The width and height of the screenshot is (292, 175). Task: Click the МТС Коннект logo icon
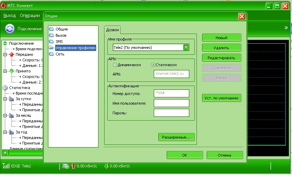click(x=3, y=6)
